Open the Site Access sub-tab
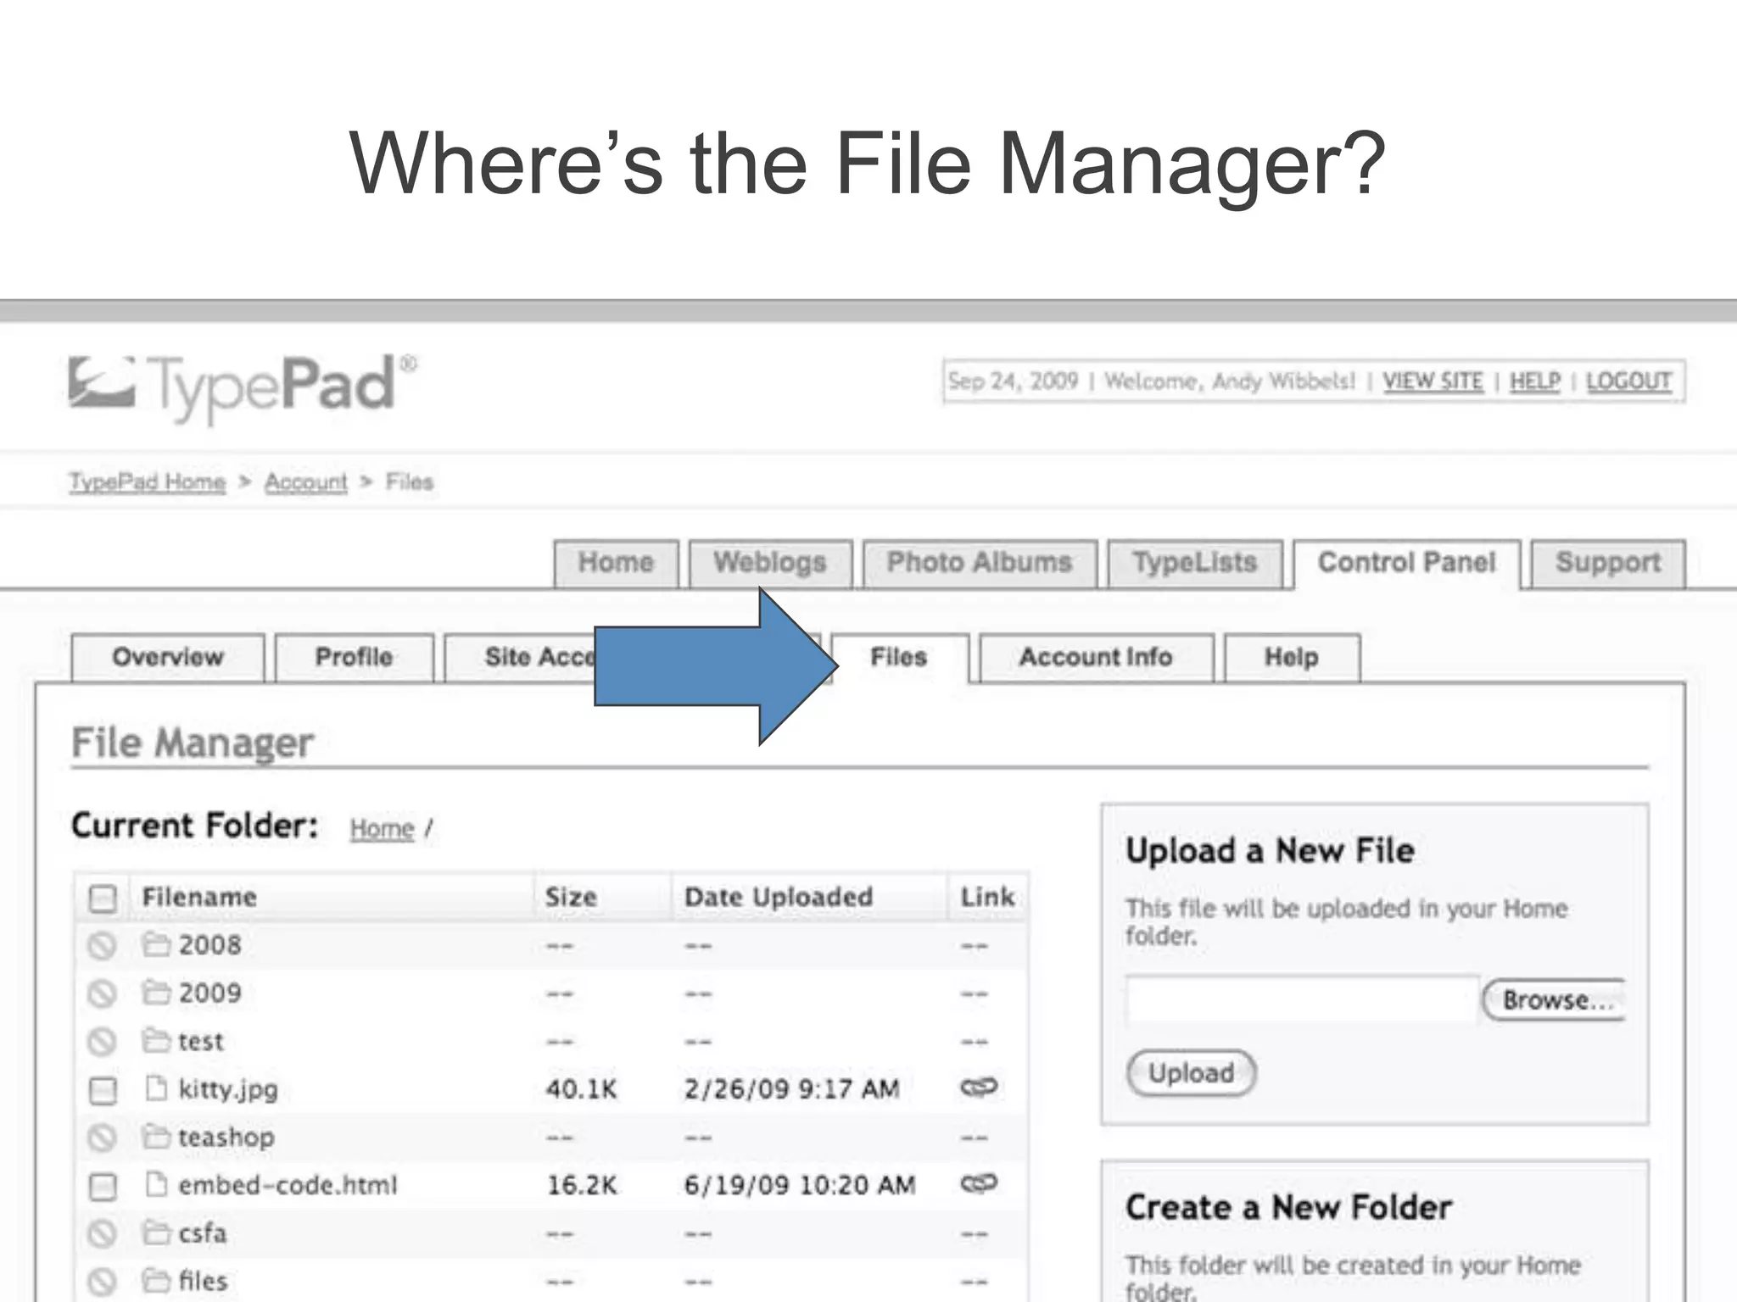Image resolution: width=1737 pixels, height=1302 pixels. [x=539, y=657]
